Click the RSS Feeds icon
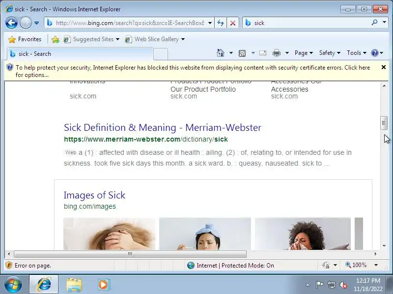The image size is (393, 294). coord(242,53)
